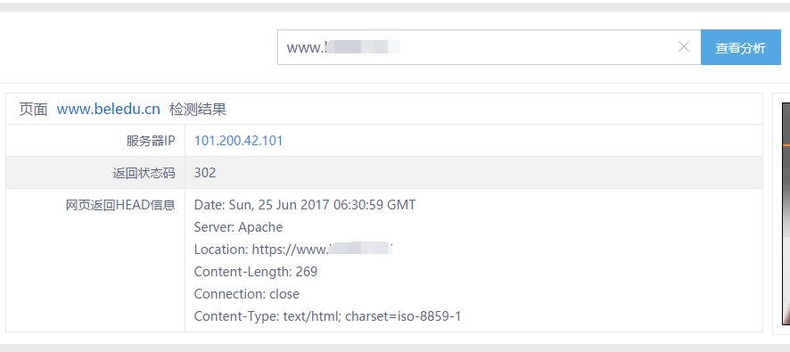Open the 101.200.42.101 IP link
This screenshot has height=352, width=790.
coord(238,141)
